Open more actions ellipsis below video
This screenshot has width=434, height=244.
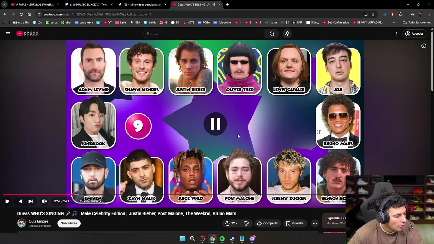pos(315,223)
